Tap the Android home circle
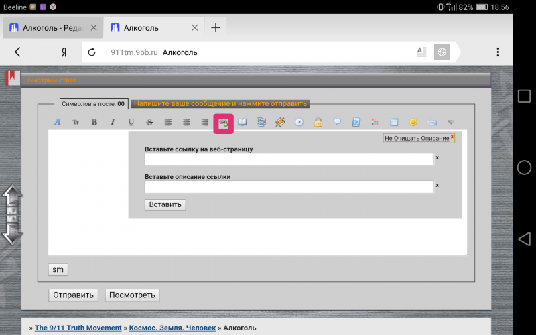Viewport: 536px width, 335px height. [524, 167]
